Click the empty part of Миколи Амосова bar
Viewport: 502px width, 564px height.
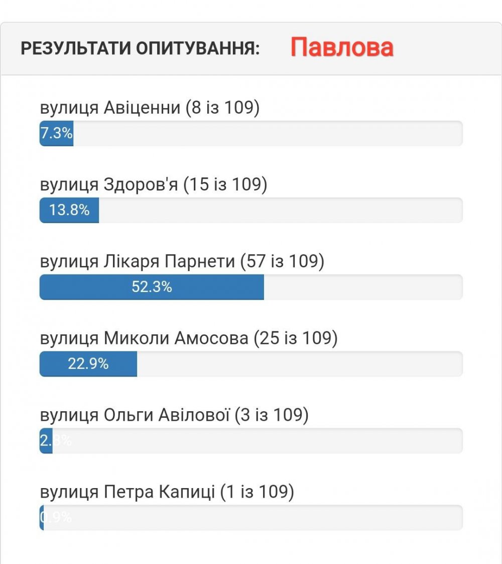[x=299, y=363]
